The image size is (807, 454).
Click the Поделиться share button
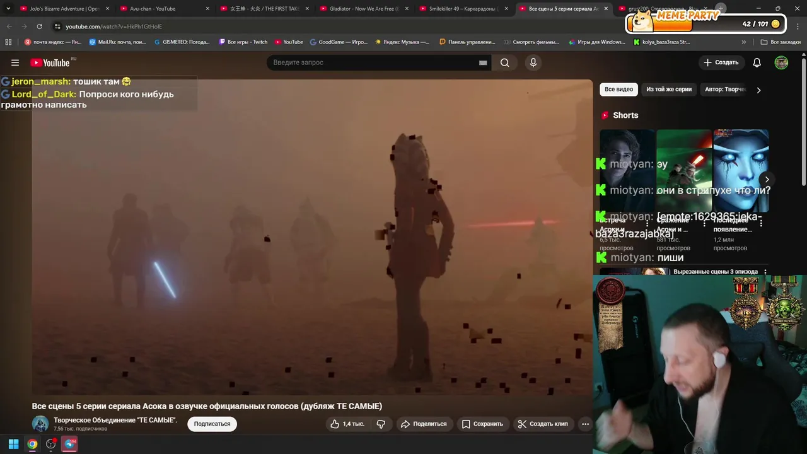[424, 424]
